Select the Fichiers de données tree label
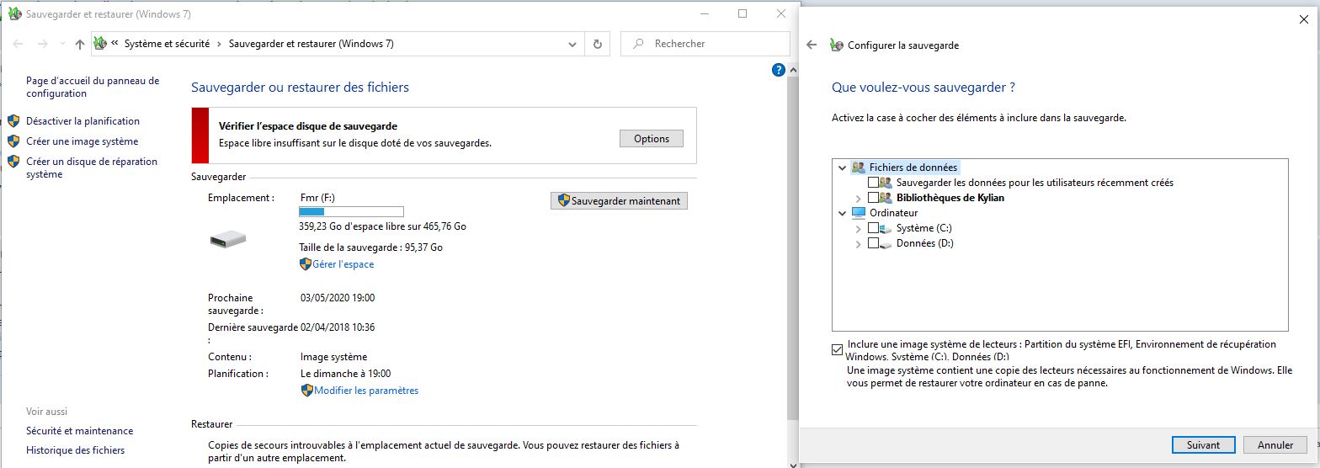This screenshot has height=468, width=1320. pos(913,168)
